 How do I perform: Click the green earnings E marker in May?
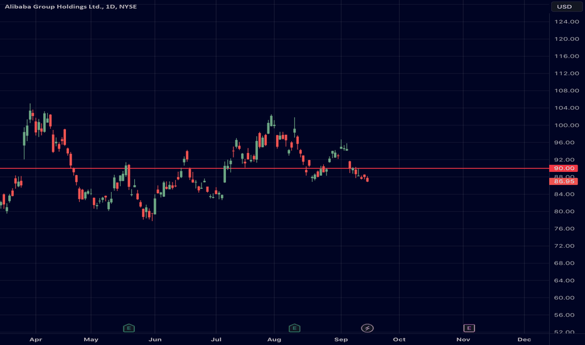click(129, 328)
